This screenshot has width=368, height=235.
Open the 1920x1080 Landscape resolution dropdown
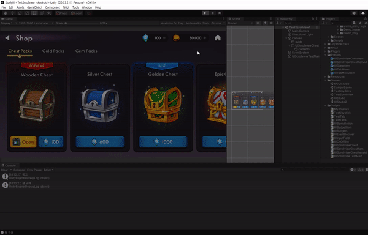[36, 23]
